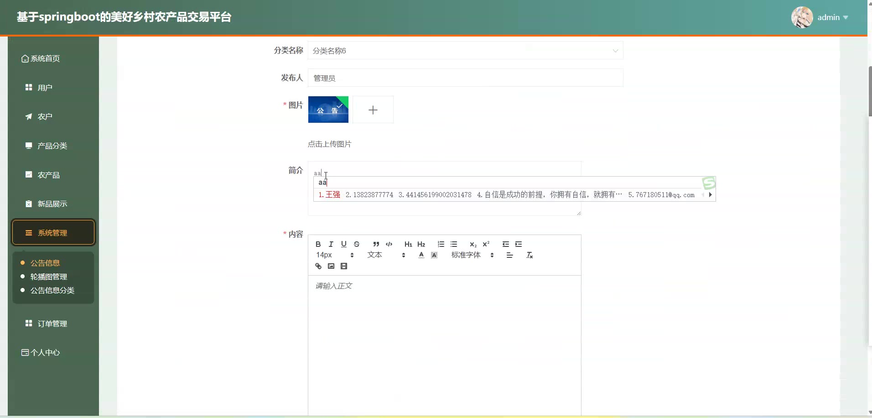872x418 pixels.
Task: Insert a video into editor content
Action: point(344,266)
